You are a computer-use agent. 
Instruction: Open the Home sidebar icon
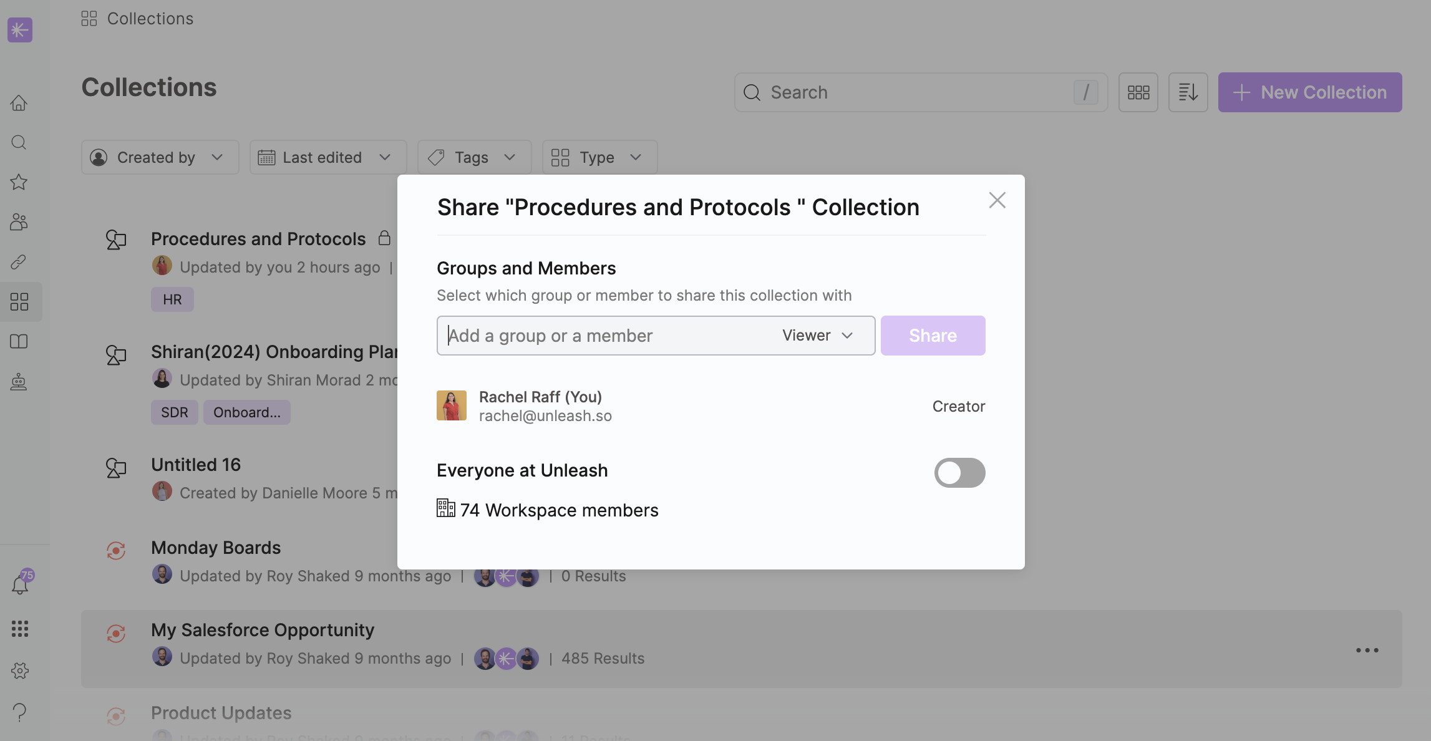click(x=19, y=102)
